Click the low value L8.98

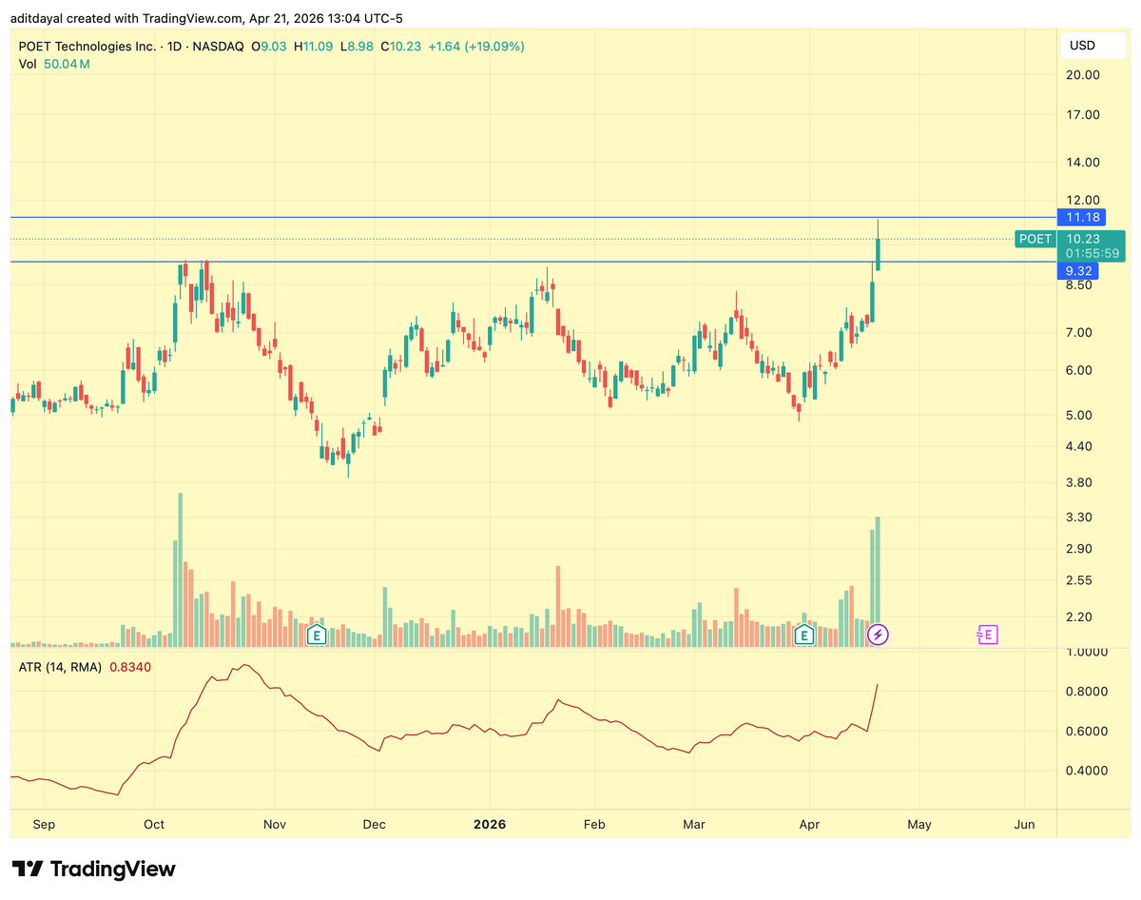click(356, 46)
